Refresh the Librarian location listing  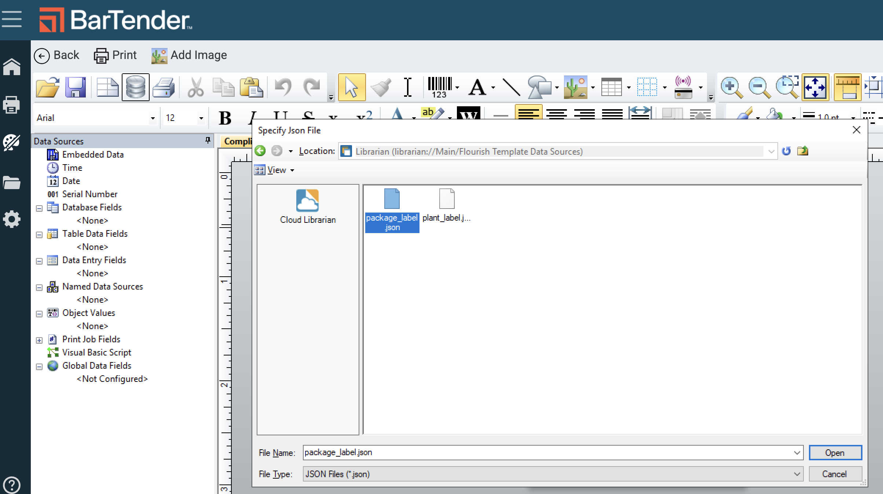click(786, 151)
